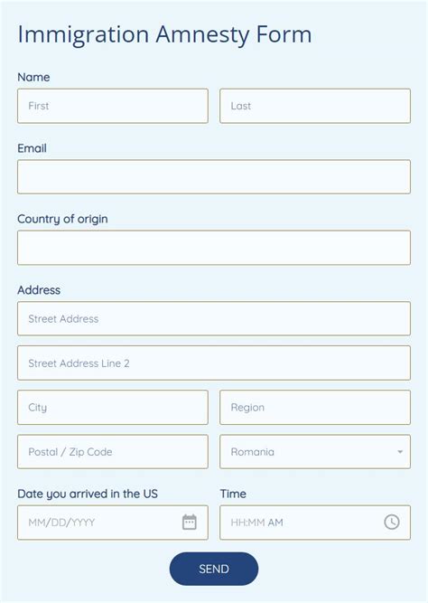This screenshot has height=603, width=428.
Task: Click the Date you arrived label
Action: click(88, 494)
